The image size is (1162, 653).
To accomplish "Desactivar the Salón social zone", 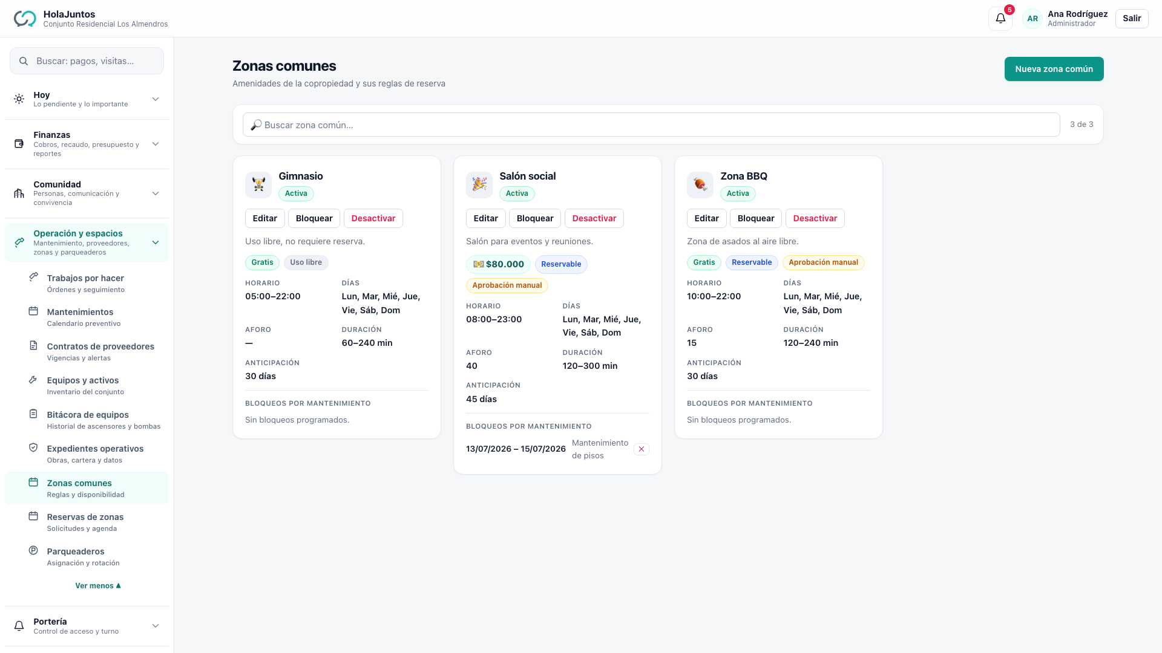I will [594, 218].
